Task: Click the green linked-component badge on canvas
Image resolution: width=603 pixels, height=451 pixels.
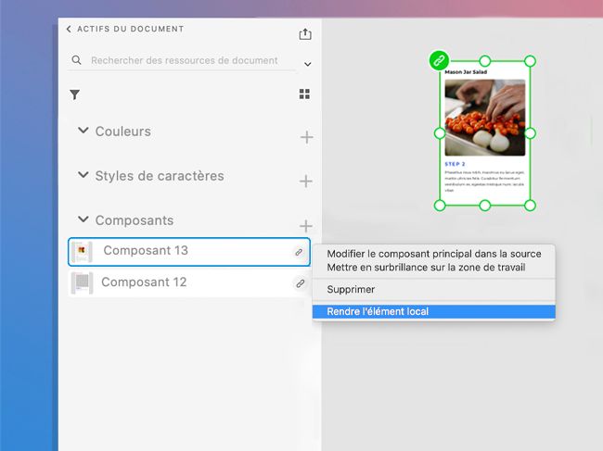Action: 439,60
